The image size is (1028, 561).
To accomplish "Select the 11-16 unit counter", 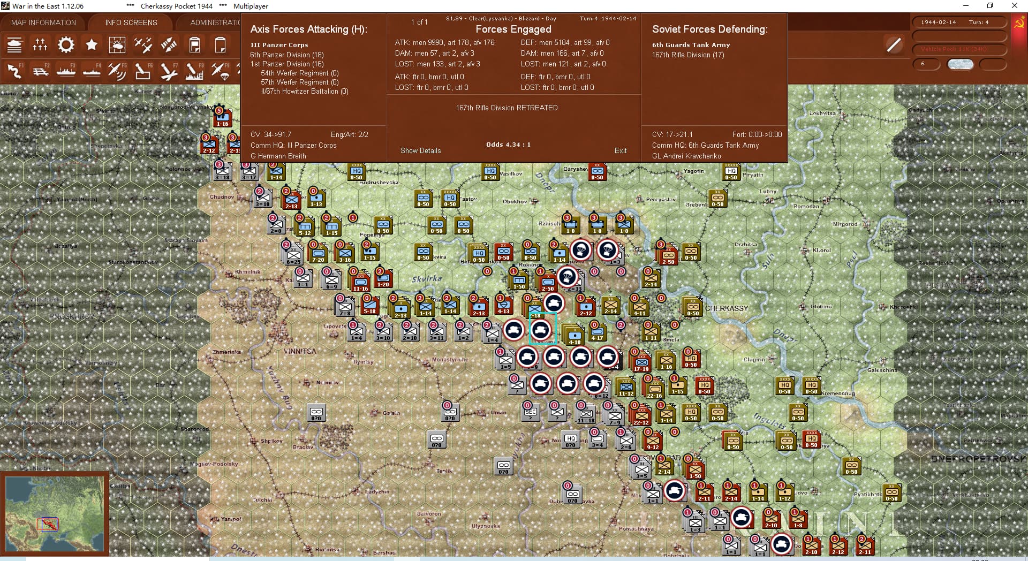I will pos(360,282).
